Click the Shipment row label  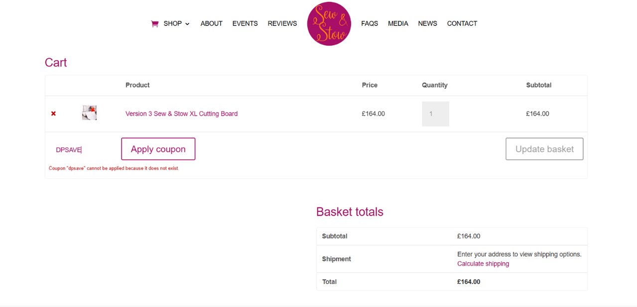coord(337,259)
